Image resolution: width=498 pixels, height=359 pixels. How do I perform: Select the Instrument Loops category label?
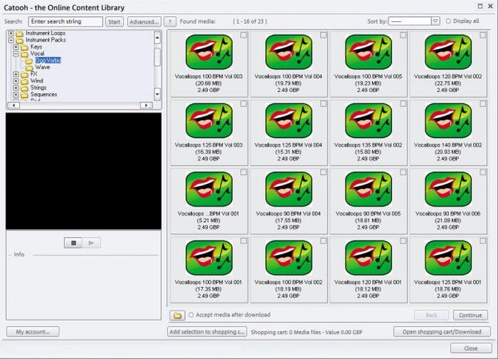pos(45,33)
